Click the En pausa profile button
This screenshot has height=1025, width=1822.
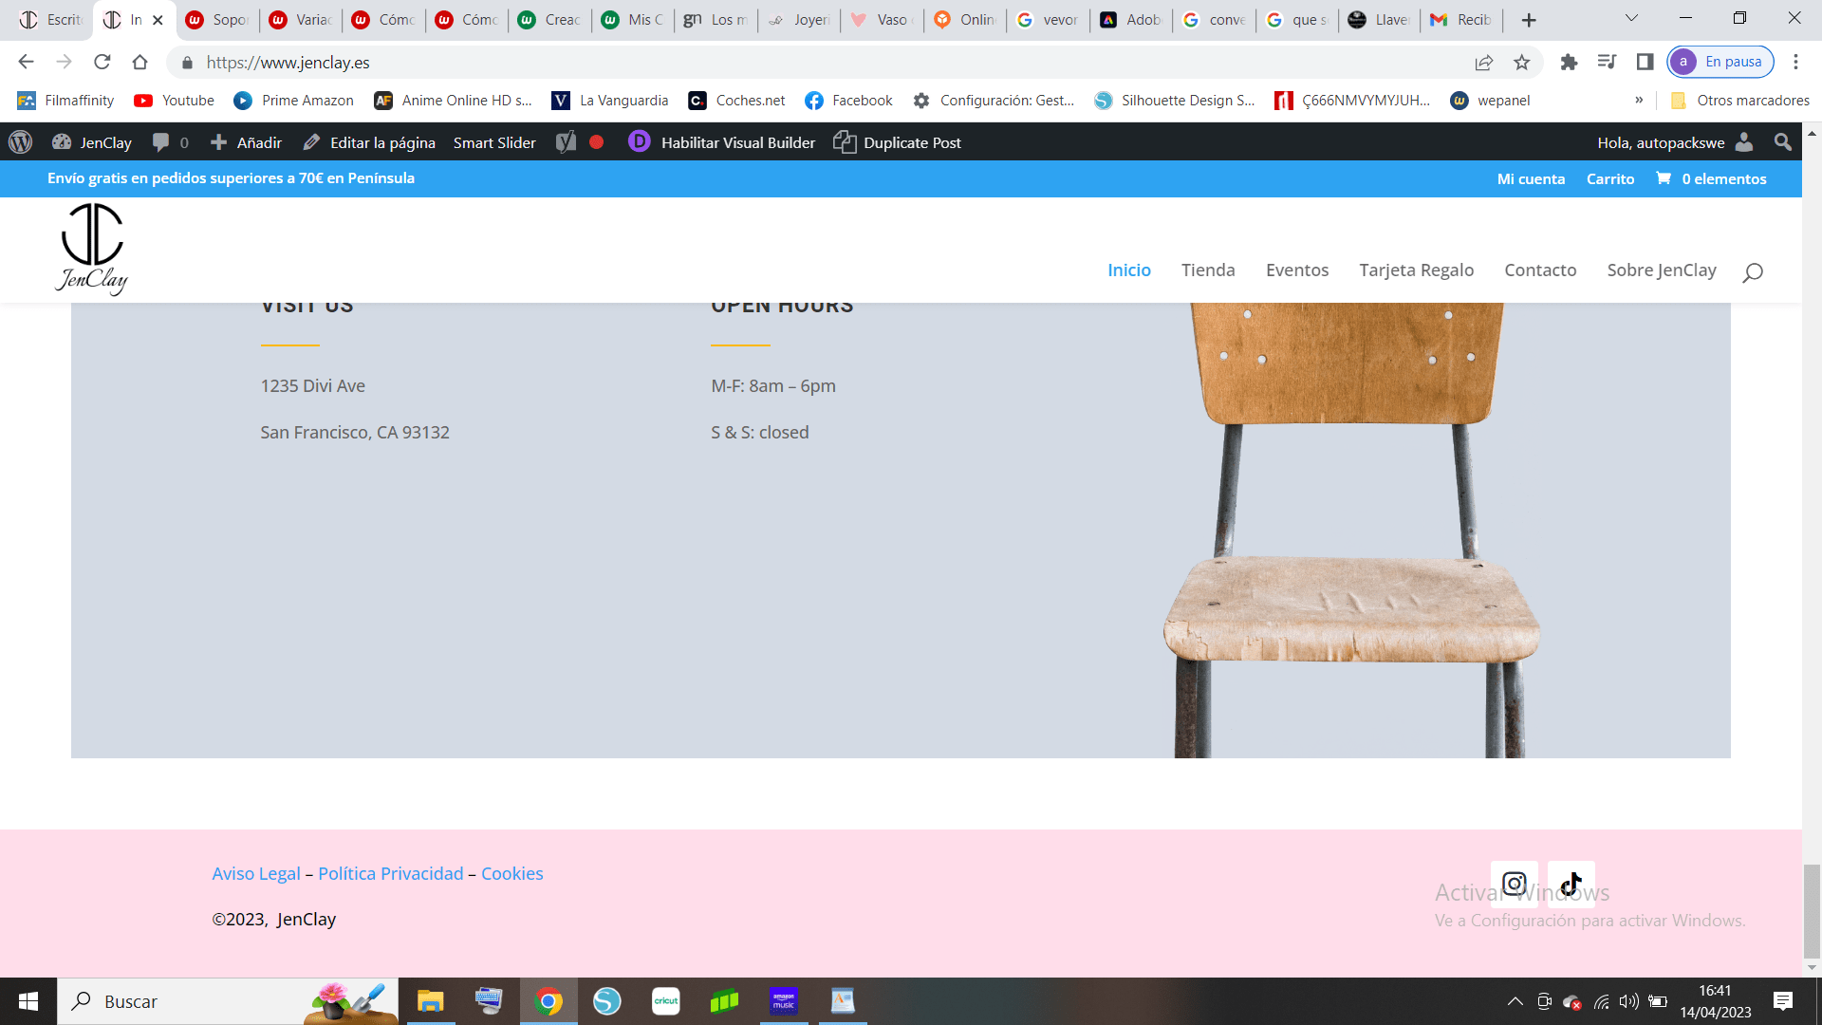pos(1720,62)
